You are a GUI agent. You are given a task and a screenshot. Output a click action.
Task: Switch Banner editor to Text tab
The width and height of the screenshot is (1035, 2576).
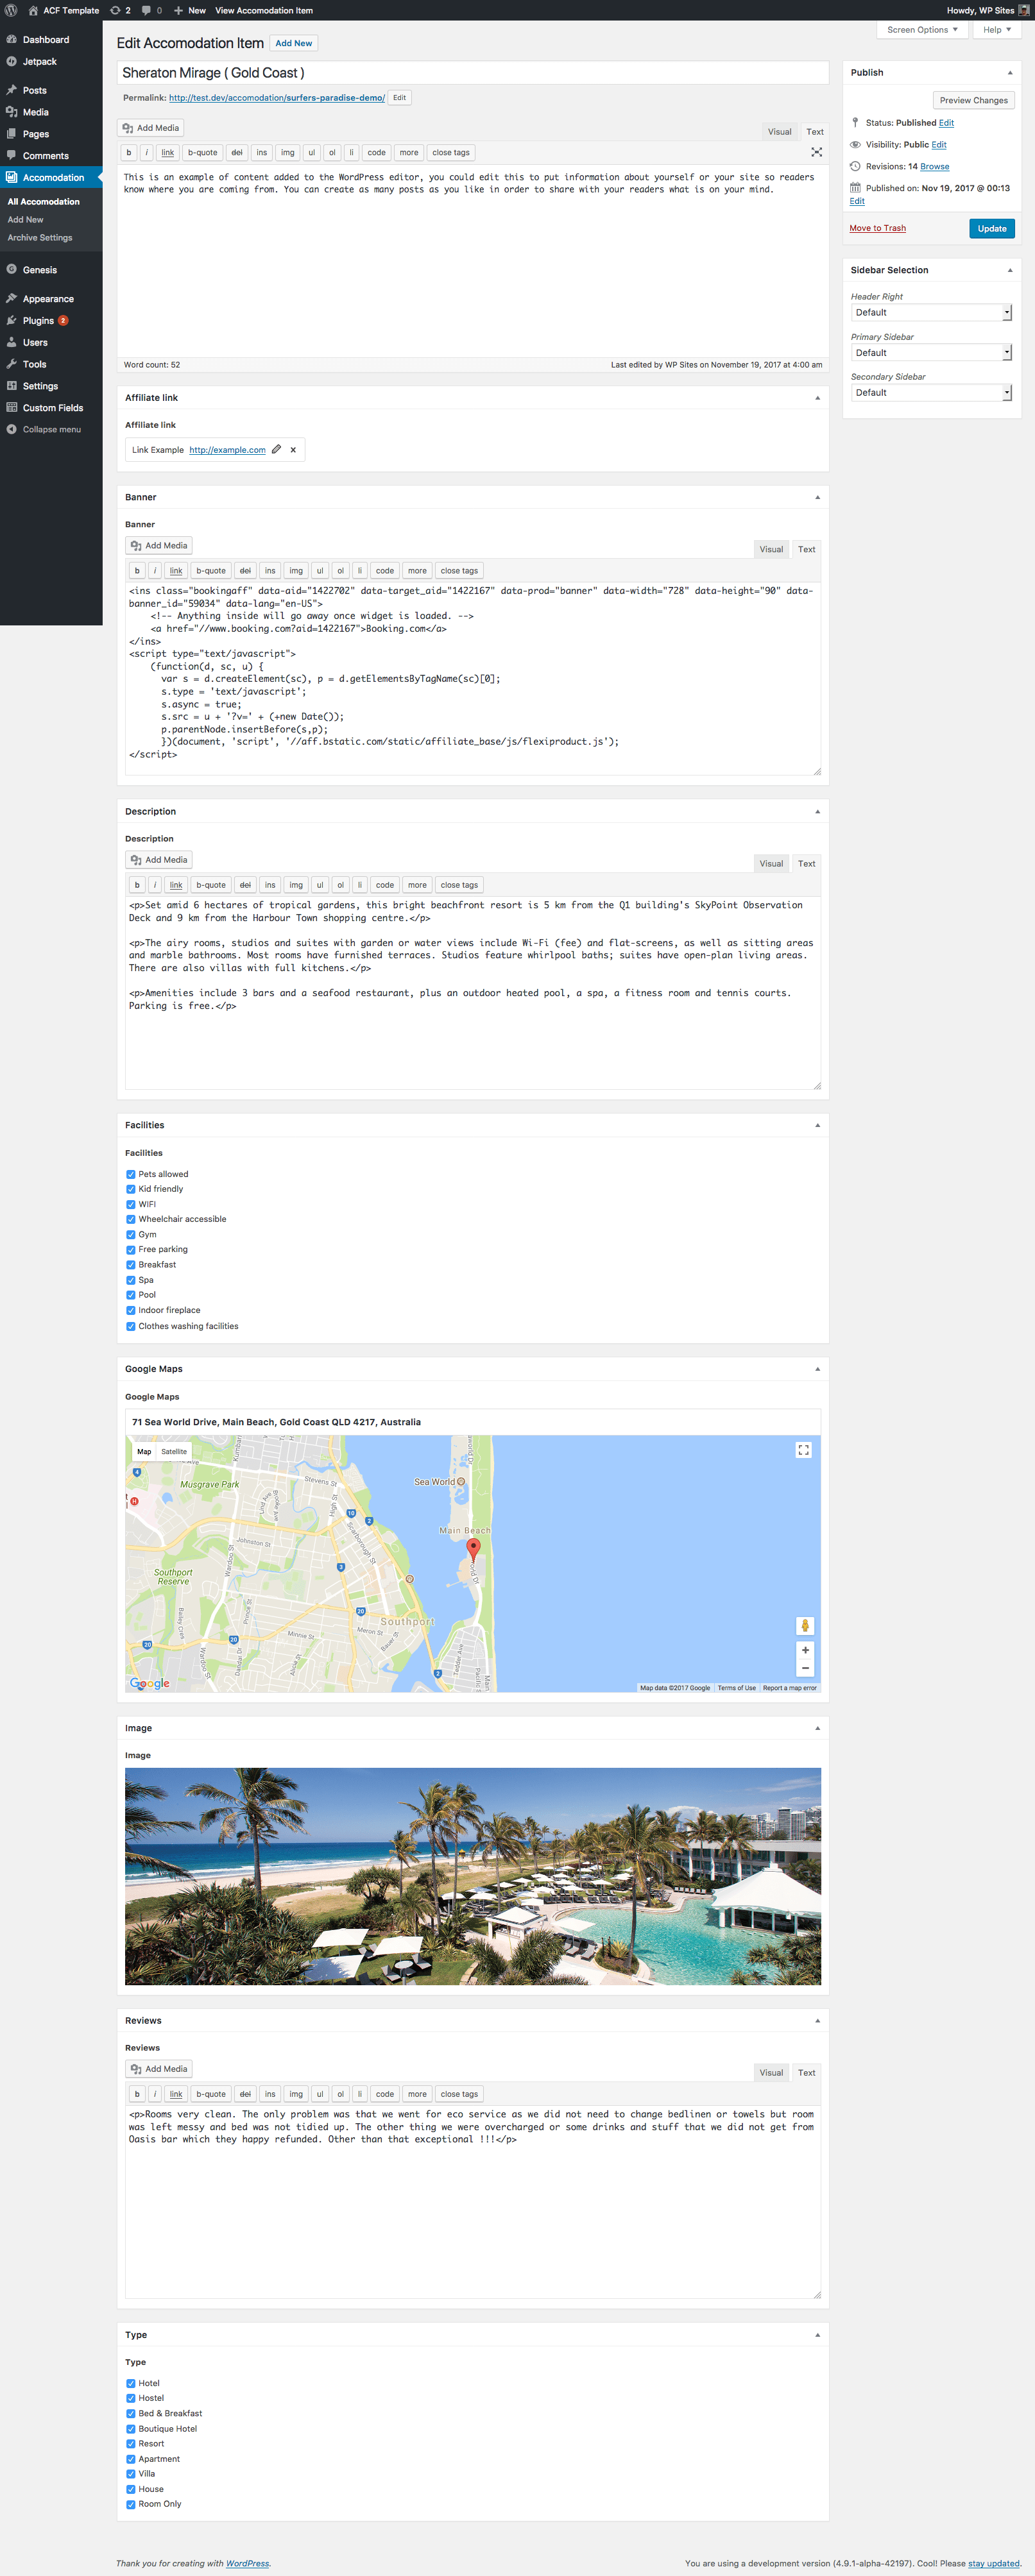tap(806, 549)
